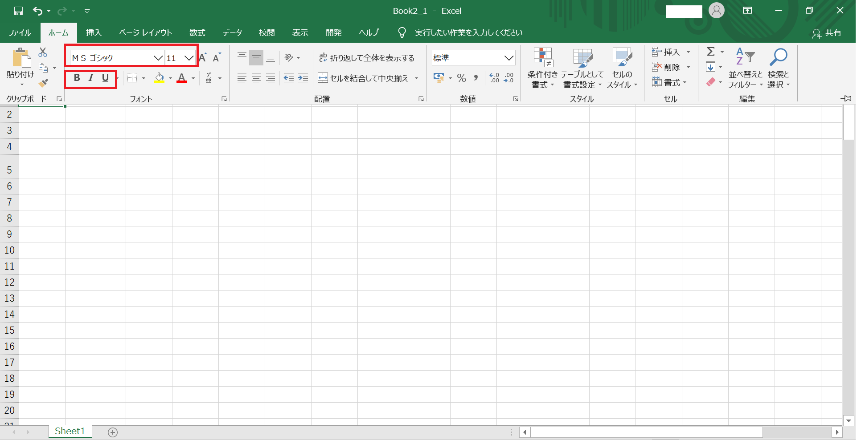Open the Customize Quick Access Toolbar arrow

[x=87, y=11]
